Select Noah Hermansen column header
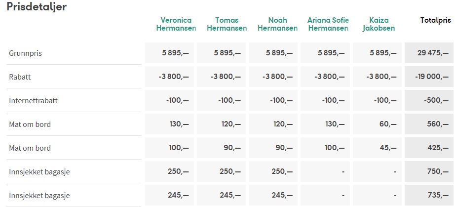The width and height of the screenshot is (455, 207). tap(277, 24)
